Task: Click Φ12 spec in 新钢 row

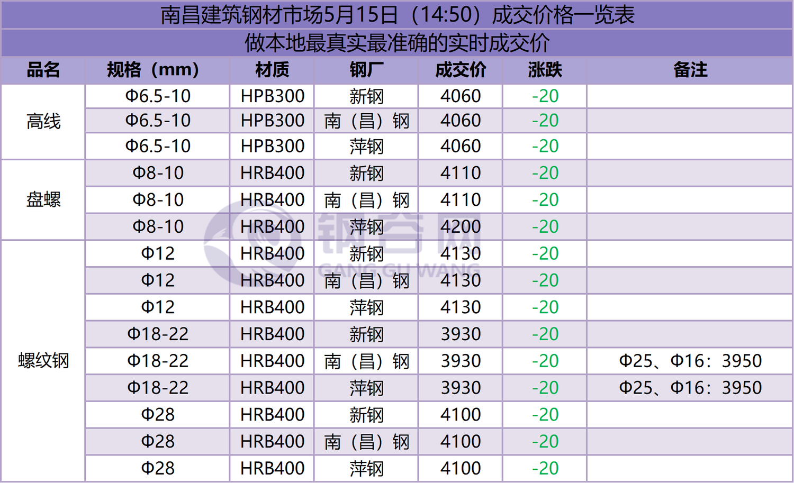Action: click(158, 253)
